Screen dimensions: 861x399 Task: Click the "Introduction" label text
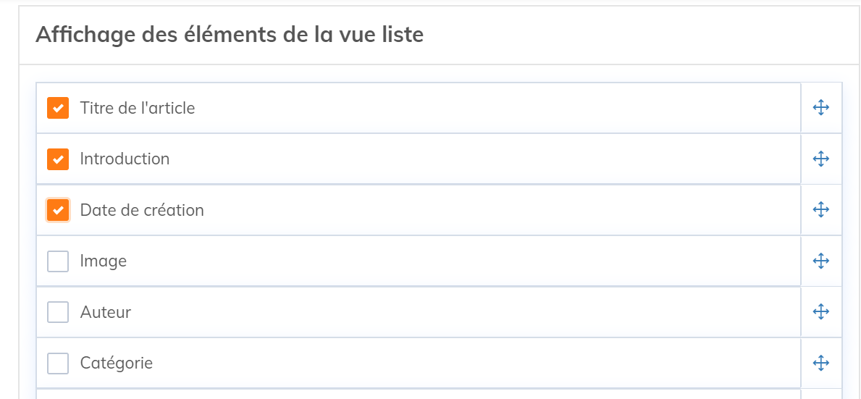click(125, 159)
